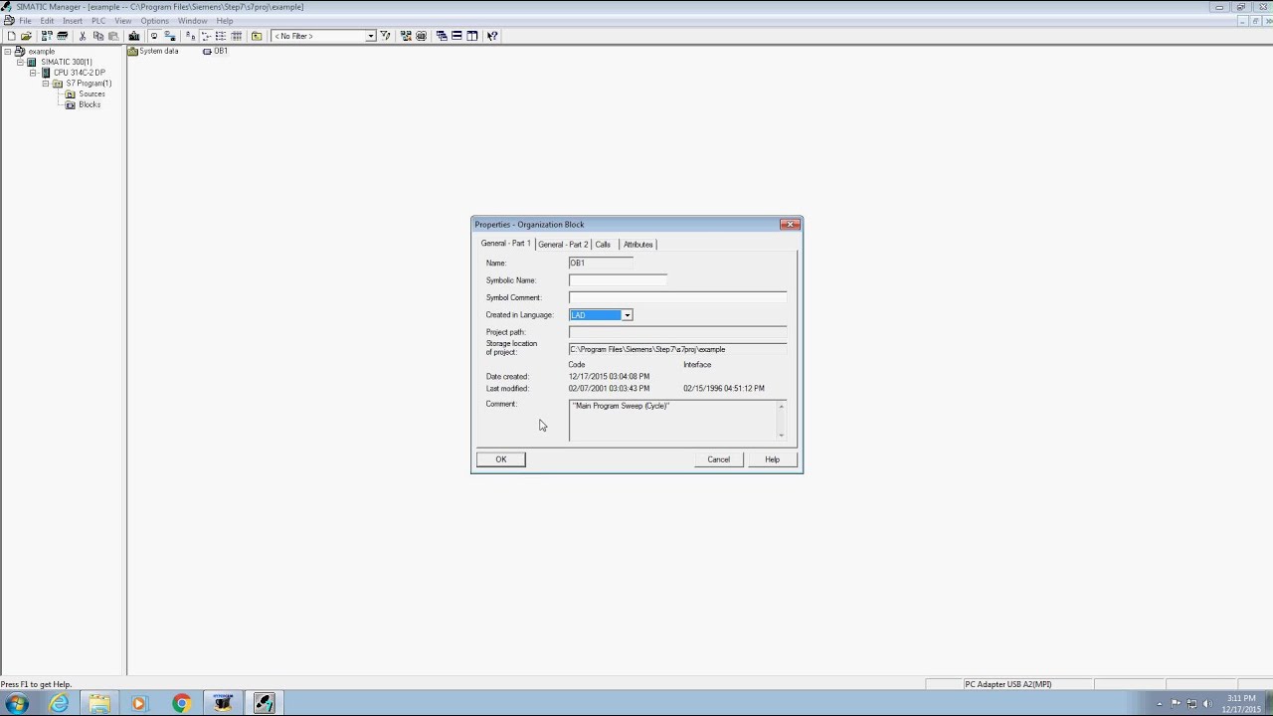The height and width of the screenshot is (716, 1273).
Task: Click the Symbolic Name input field
Action: point(618,280)
